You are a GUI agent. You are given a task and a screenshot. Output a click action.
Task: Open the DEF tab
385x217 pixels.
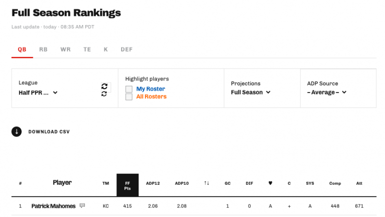point(127,50)
